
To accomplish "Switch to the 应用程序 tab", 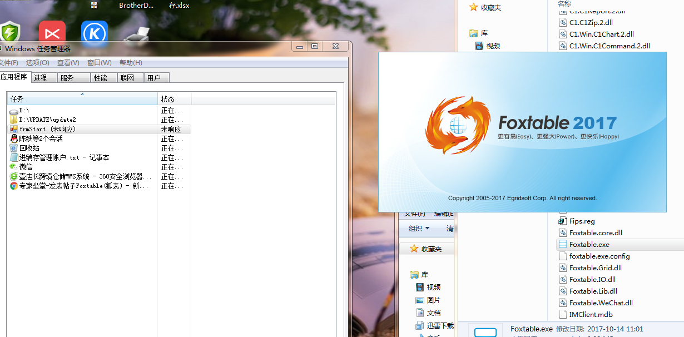I will [14, 77].
